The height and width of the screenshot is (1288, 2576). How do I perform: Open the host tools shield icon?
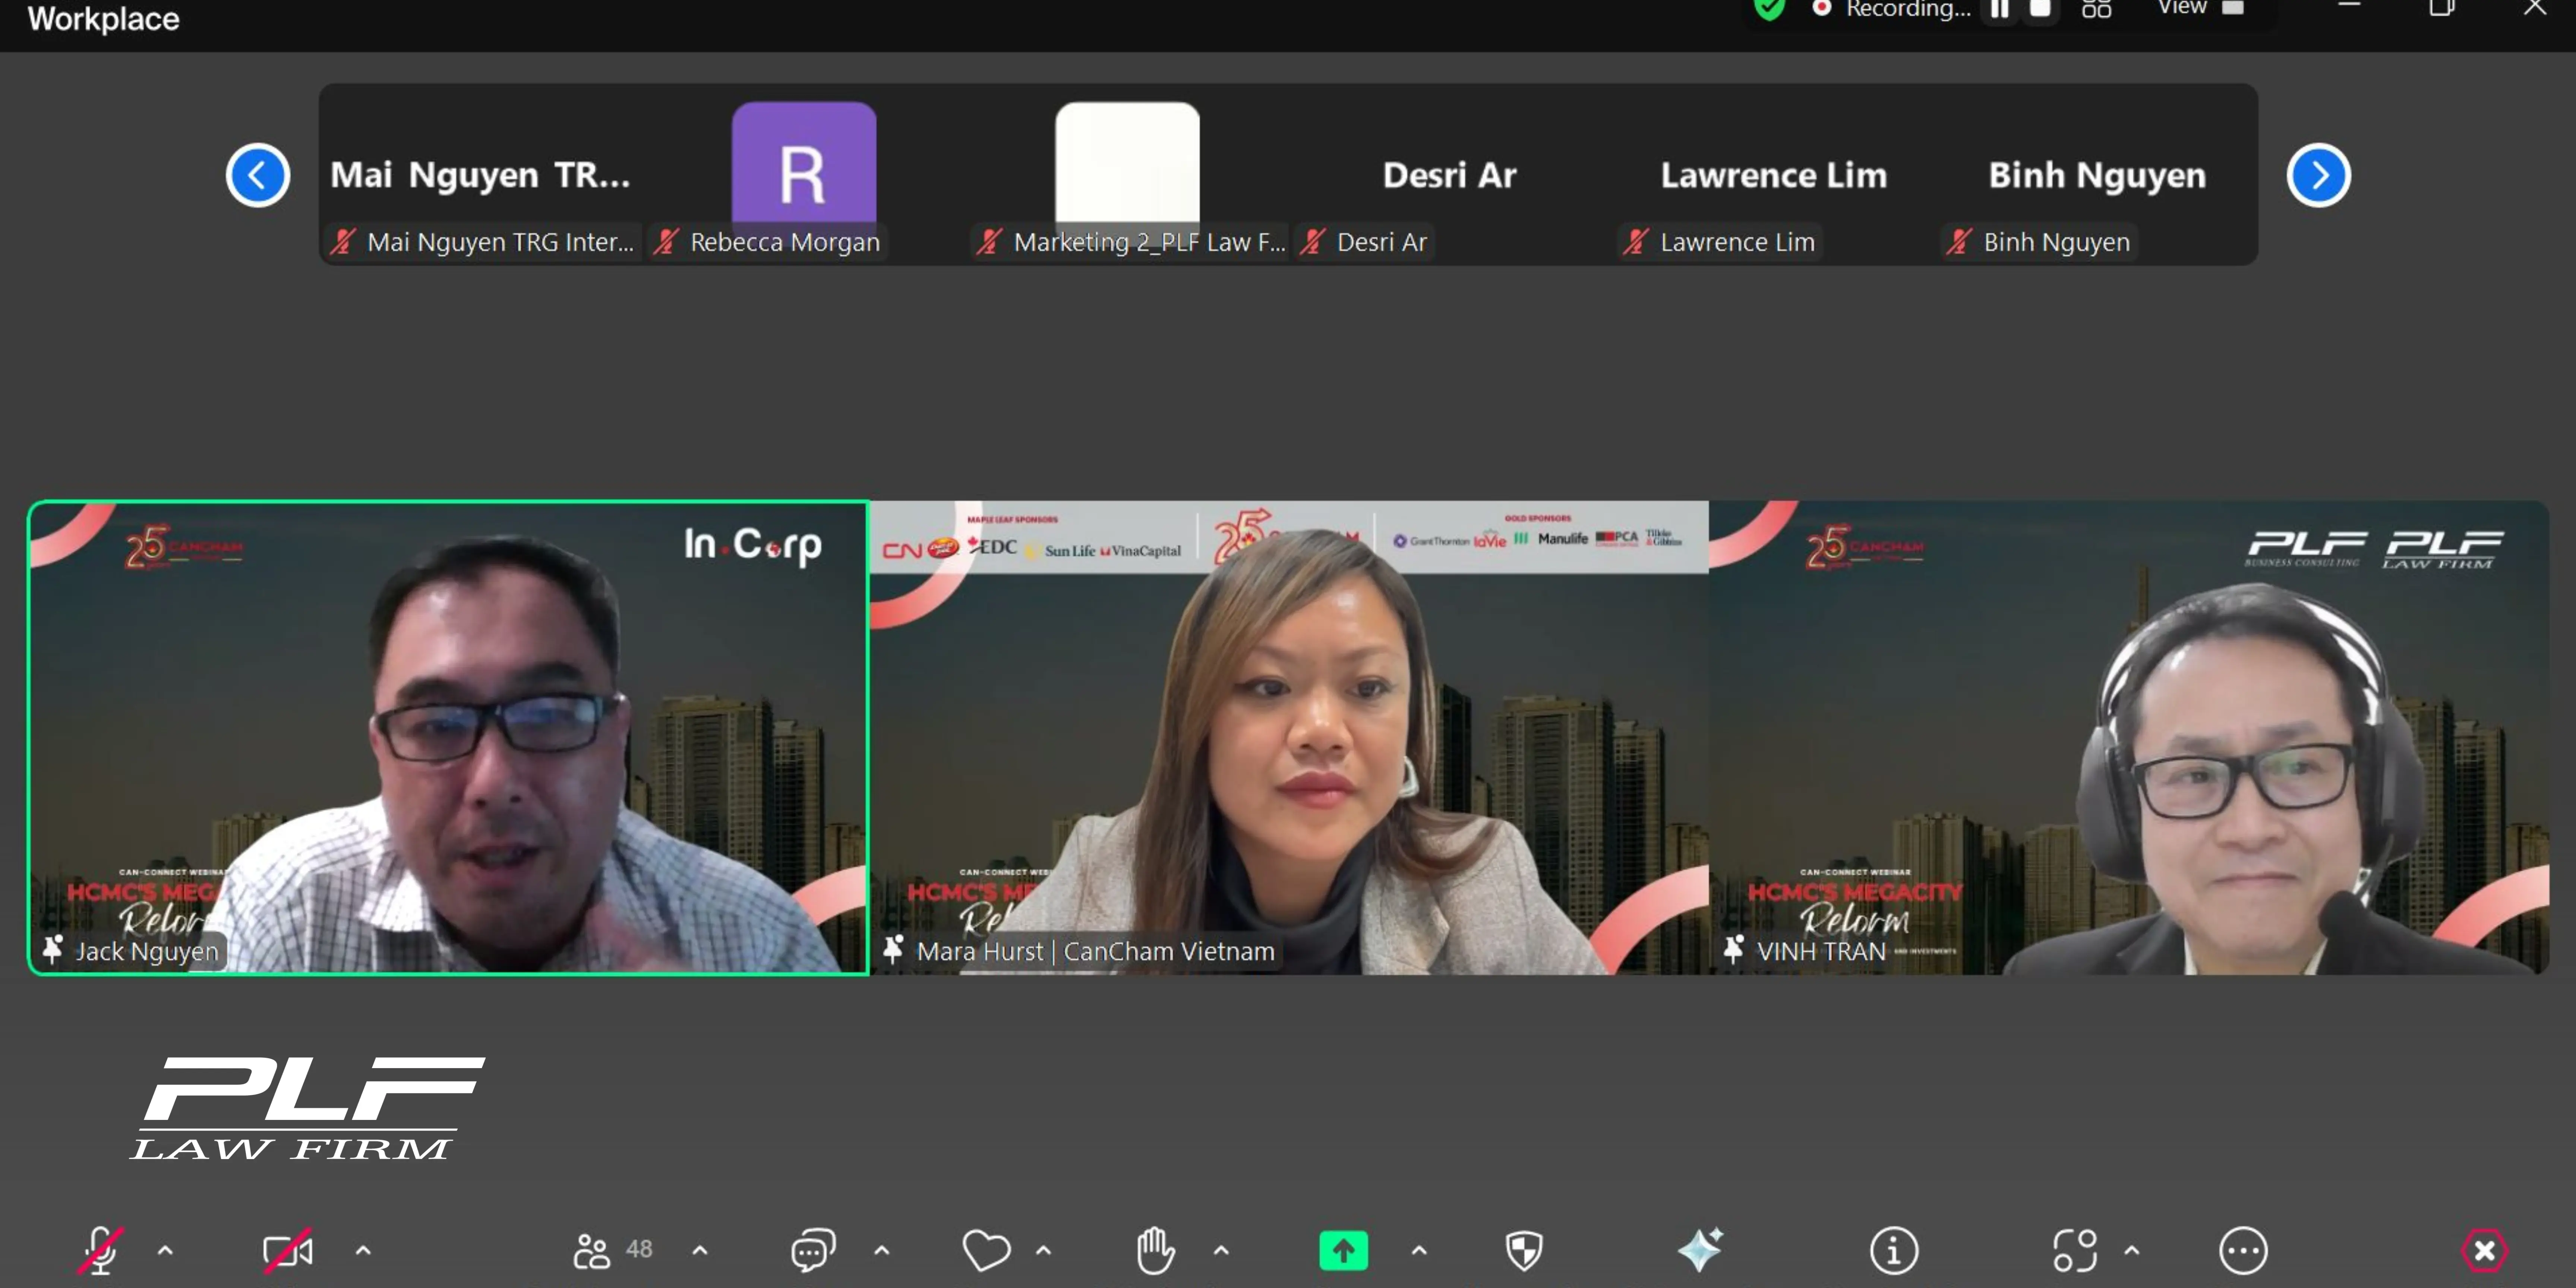1523,1250
